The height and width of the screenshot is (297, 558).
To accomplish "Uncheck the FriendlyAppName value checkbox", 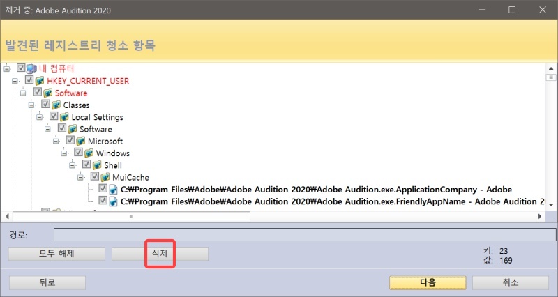I will point(103,201).
